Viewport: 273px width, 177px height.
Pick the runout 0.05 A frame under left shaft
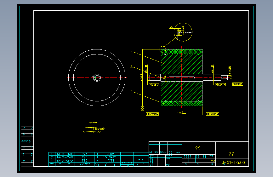click(x=154, y=85)
